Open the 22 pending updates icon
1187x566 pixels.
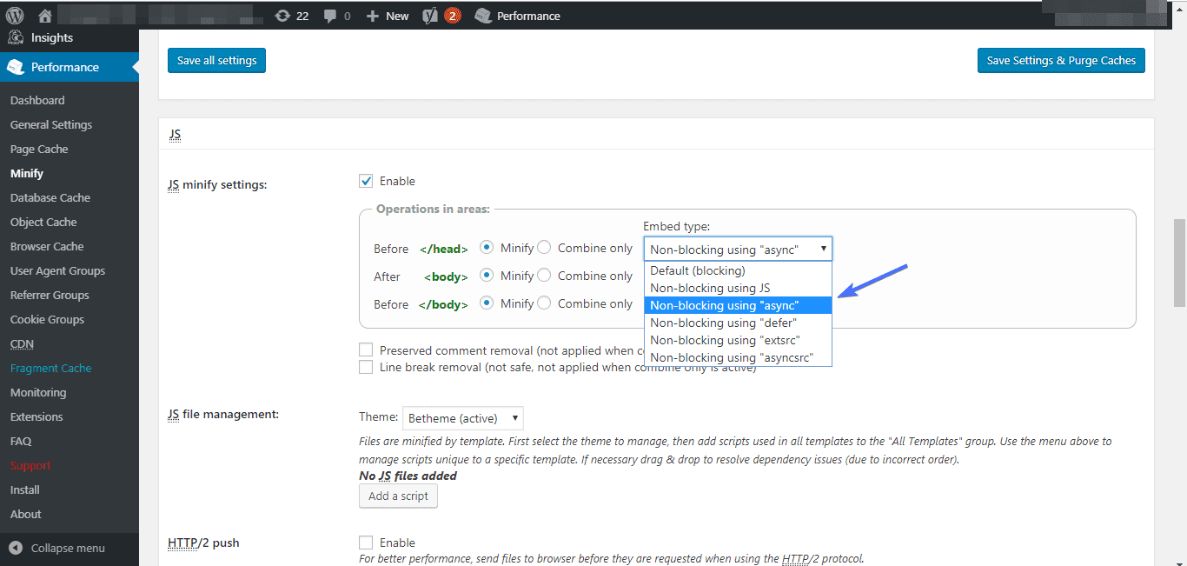[291, 16]
